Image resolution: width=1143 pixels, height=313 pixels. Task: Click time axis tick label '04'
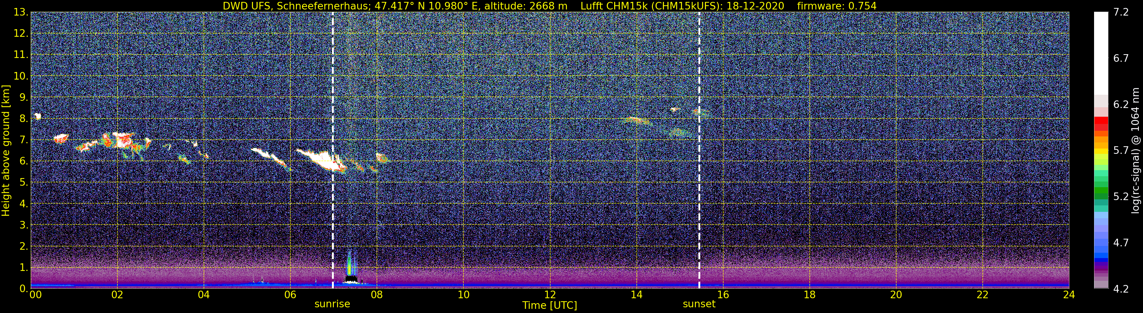point(204,295)
